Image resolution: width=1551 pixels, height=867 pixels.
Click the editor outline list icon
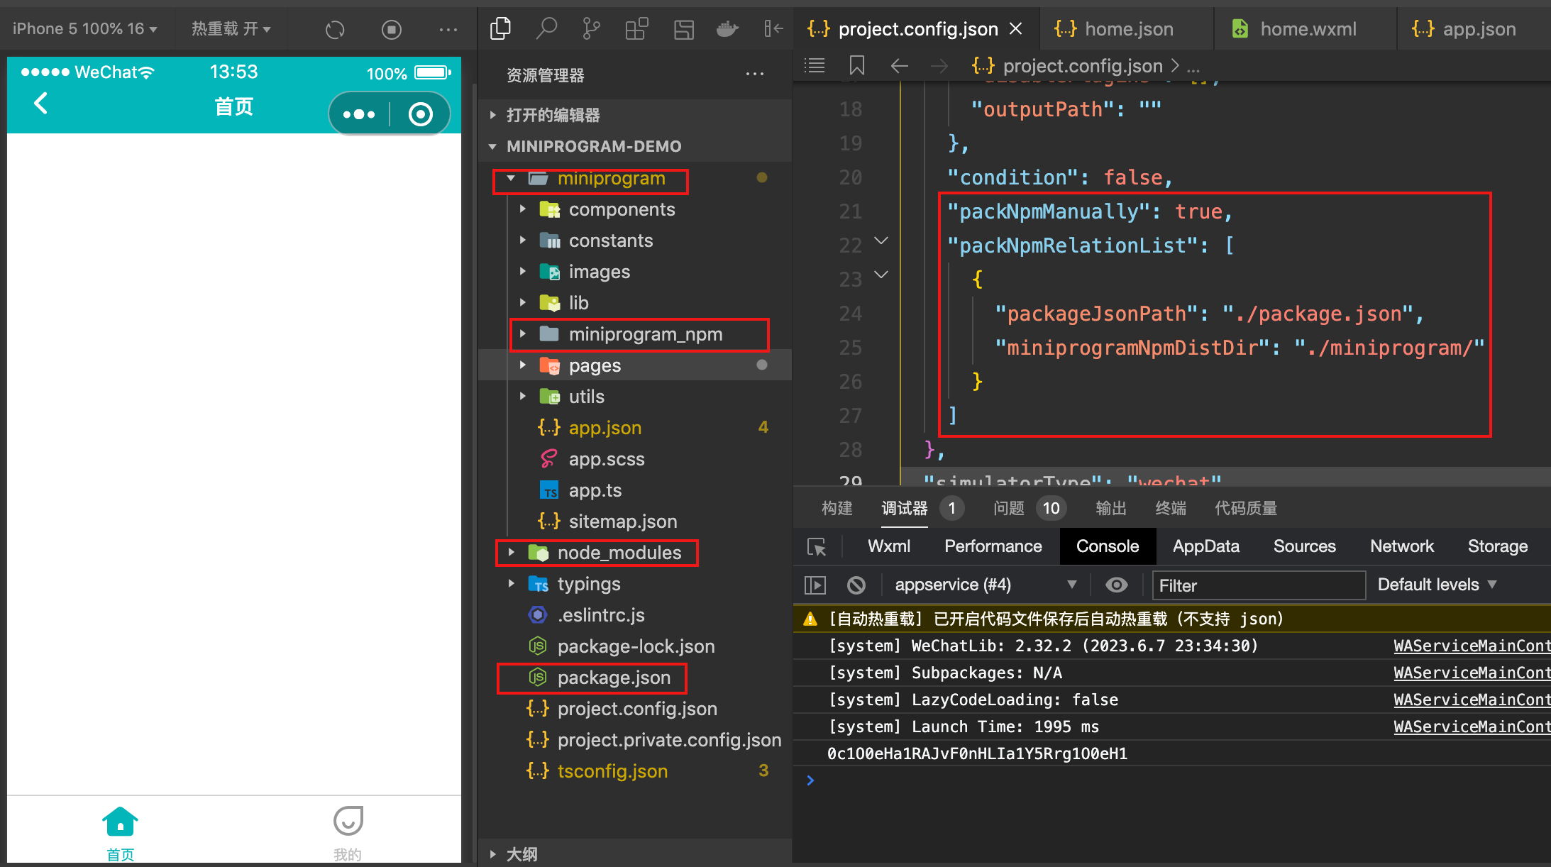click(815, 66)
